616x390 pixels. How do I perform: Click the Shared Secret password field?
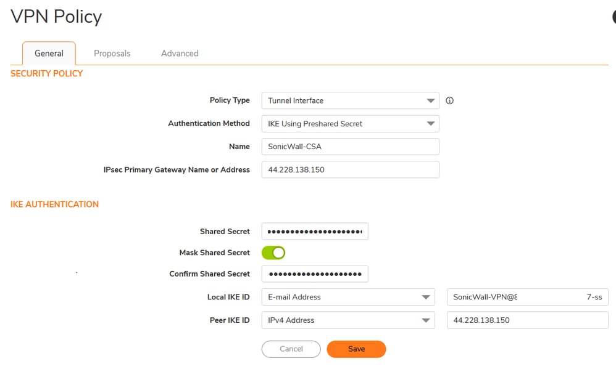[315, 231]
